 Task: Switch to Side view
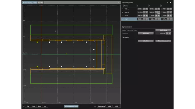click(39, 106)
